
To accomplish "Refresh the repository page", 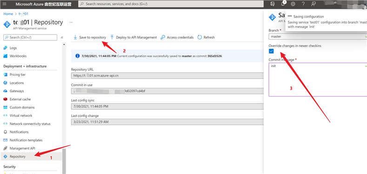I will tap(206, 37).
